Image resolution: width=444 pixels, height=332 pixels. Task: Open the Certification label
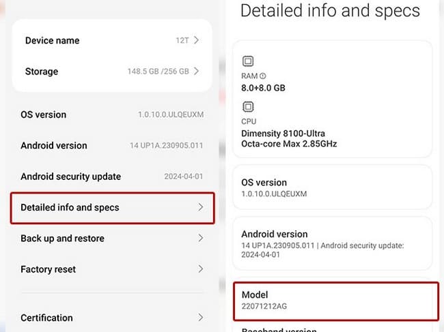46,318
